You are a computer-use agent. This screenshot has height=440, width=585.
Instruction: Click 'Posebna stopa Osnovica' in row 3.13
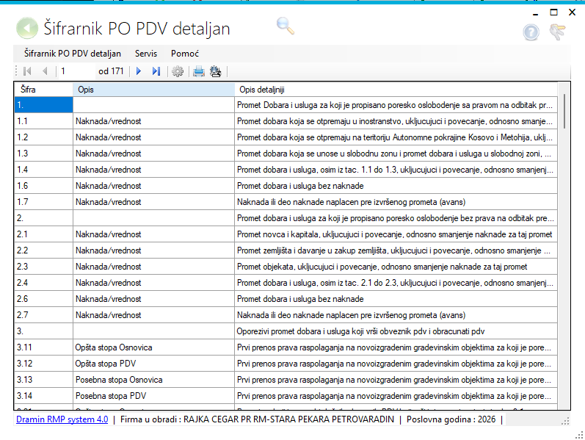[x=119, y=380]
